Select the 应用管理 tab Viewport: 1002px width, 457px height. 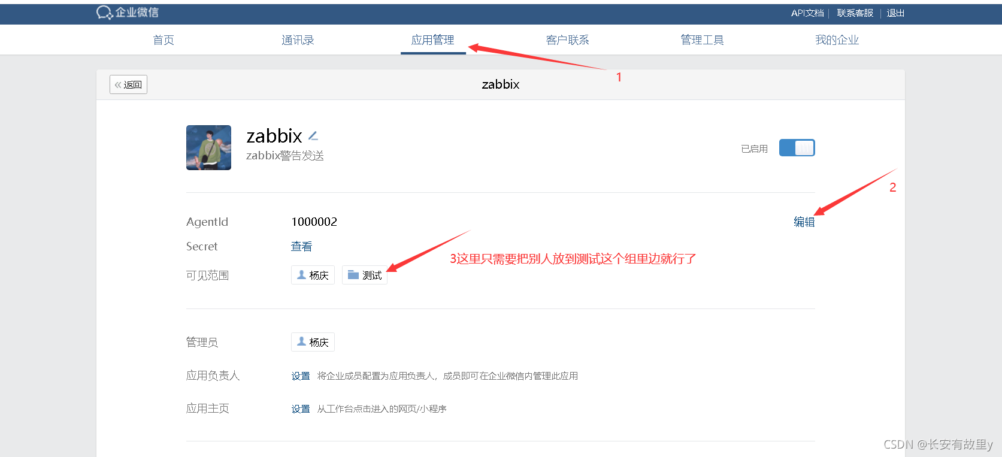(432, 40)
